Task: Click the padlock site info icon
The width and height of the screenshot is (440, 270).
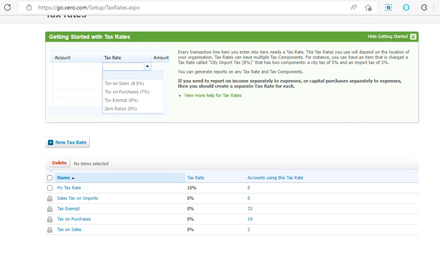Action: point(29,8)
